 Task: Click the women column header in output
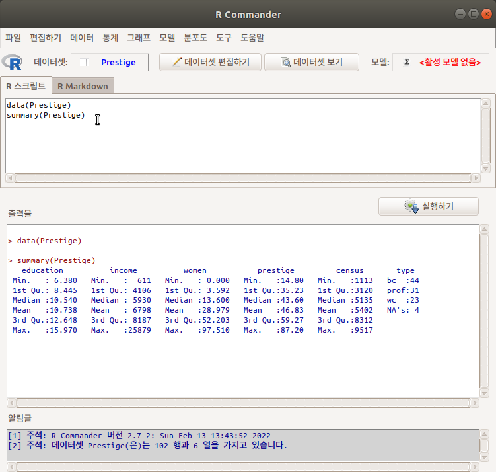[195, 270]
